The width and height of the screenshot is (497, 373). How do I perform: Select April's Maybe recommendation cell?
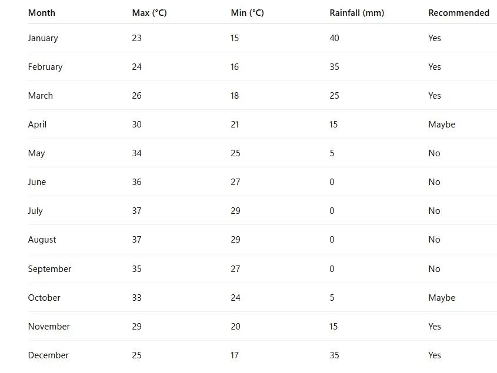point(442,125)
